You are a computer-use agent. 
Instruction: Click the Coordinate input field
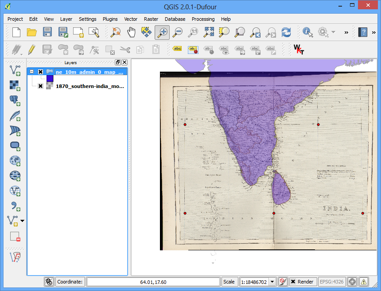point(153,282)
